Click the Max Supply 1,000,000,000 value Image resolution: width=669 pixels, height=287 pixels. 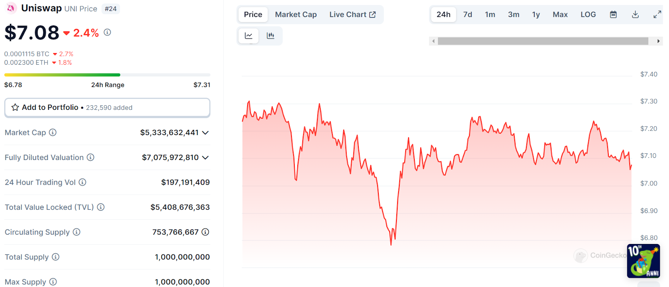[182, 282]
